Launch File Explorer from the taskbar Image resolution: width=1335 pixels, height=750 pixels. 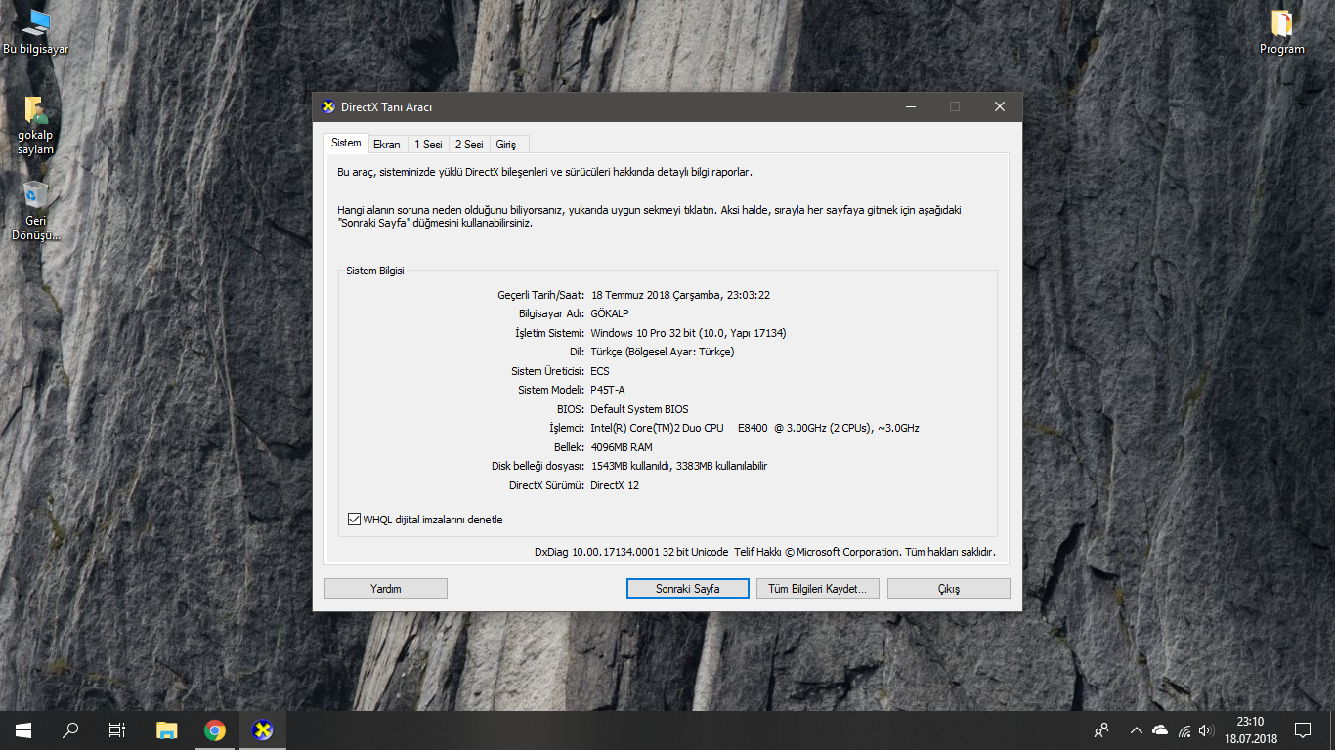(167, 730)
